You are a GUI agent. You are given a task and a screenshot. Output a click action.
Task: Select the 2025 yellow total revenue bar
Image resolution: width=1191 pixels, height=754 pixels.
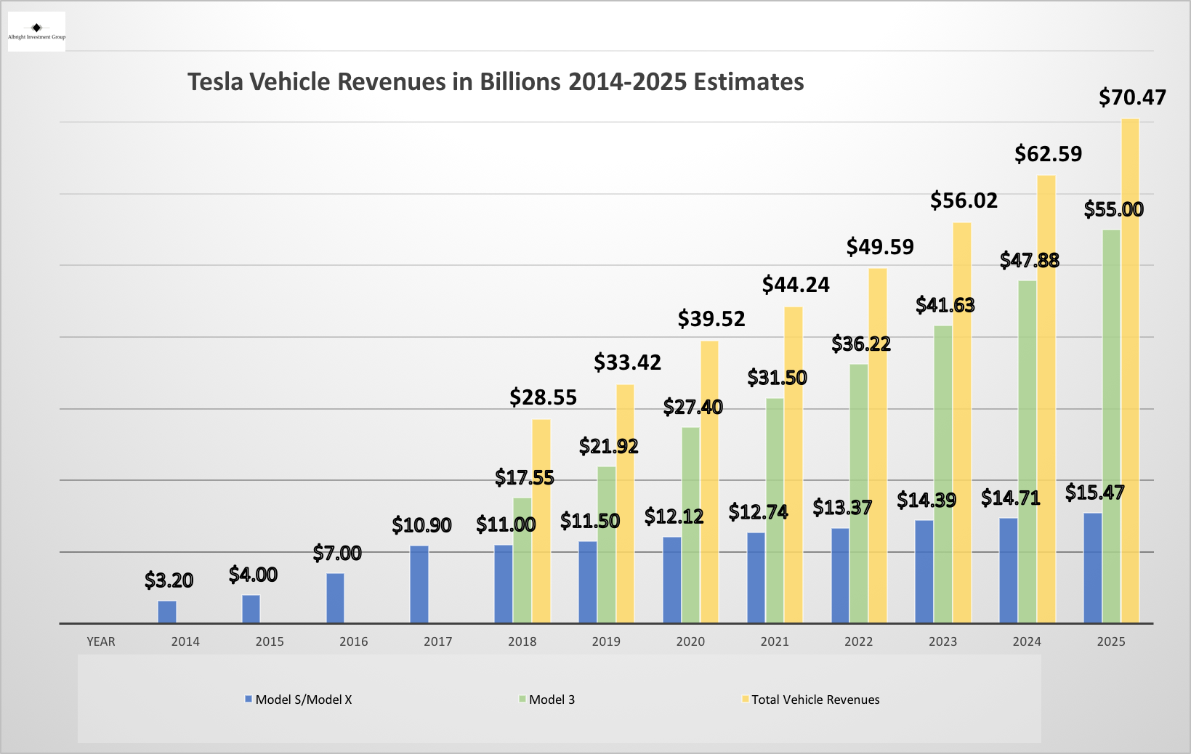1130,370
